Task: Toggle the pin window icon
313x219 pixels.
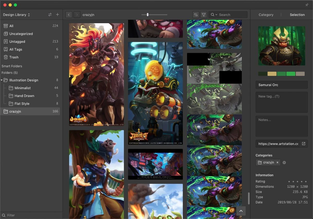Action: pos(307,5)
